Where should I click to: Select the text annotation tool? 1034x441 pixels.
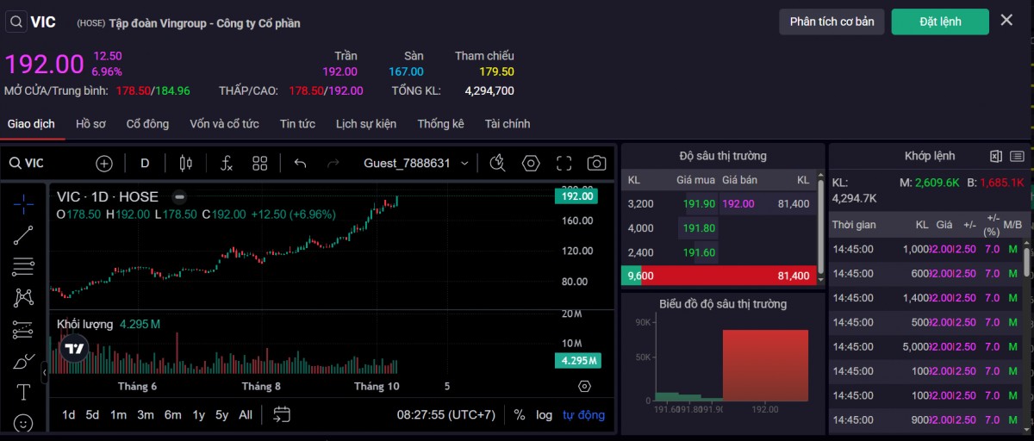[23, 392]
